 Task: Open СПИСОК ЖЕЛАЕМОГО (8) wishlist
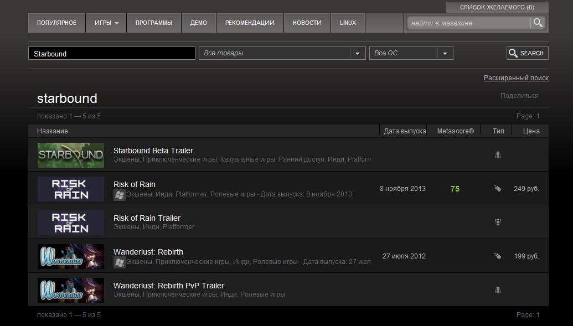pos(497,7)
